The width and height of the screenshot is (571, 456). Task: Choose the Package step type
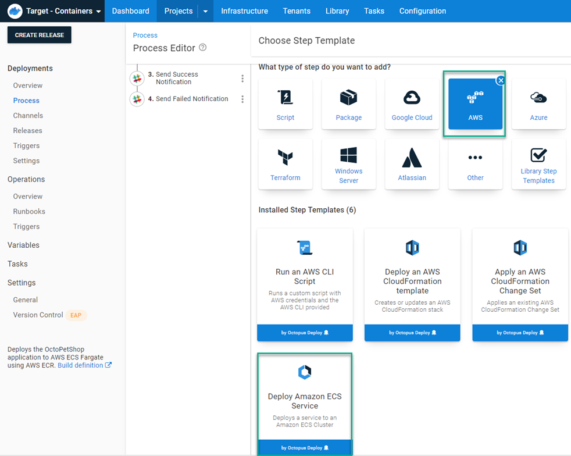pyautogui.click(x=348, y=104)
